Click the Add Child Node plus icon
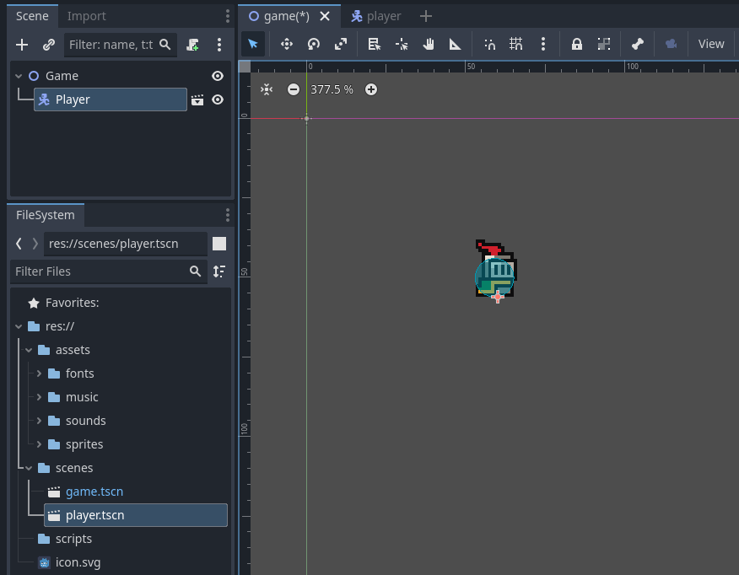The height and width of the screenshot is (575, 739). click(22, 45)
